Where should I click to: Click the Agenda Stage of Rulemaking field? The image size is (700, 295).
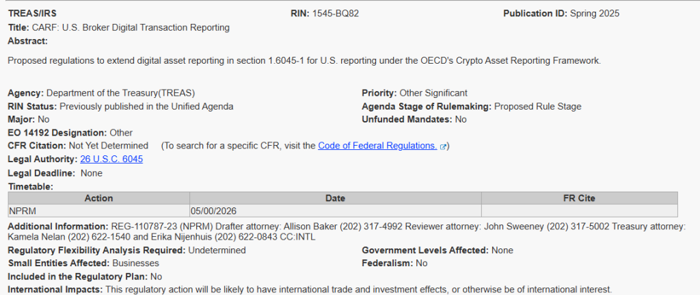[472, 107]
